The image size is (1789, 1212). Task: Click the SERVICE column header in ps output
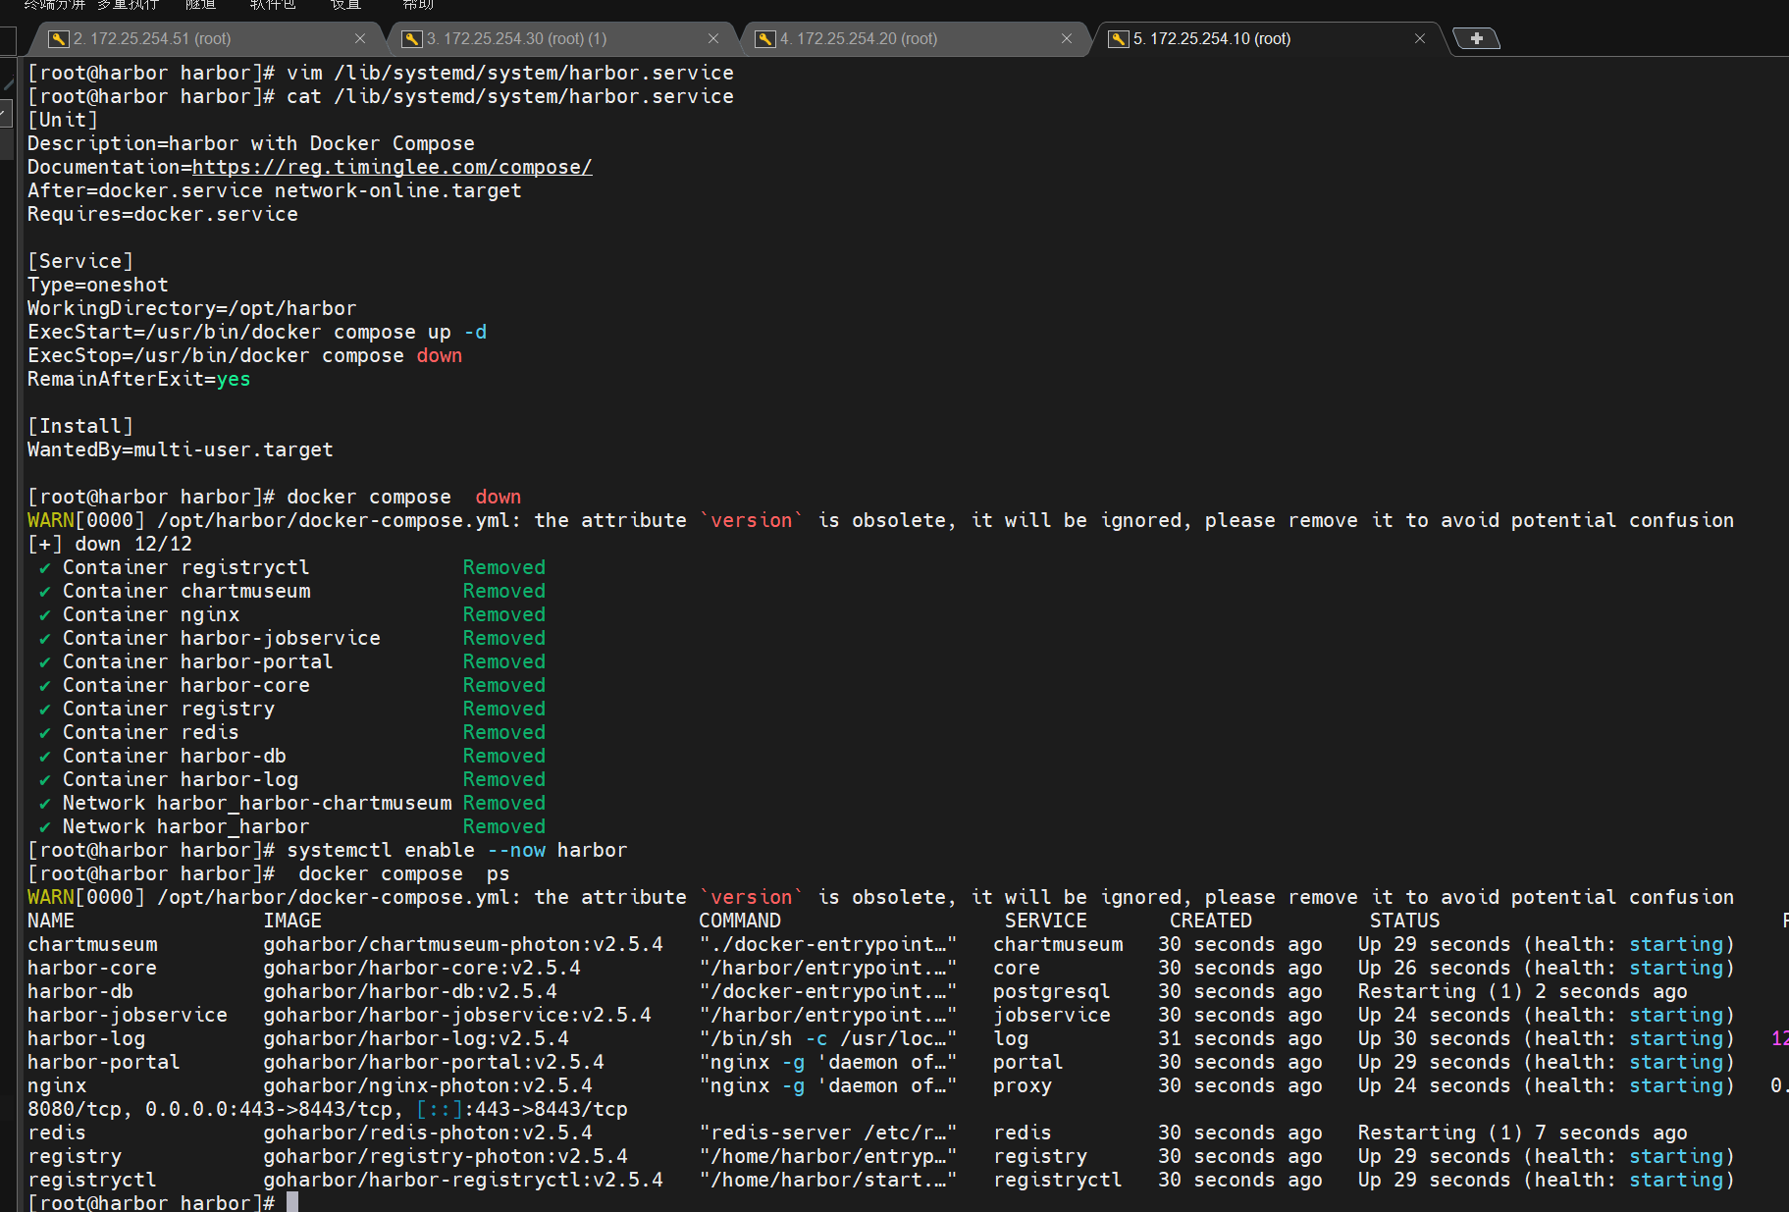pyautogui.click(x=1046, y=921)
